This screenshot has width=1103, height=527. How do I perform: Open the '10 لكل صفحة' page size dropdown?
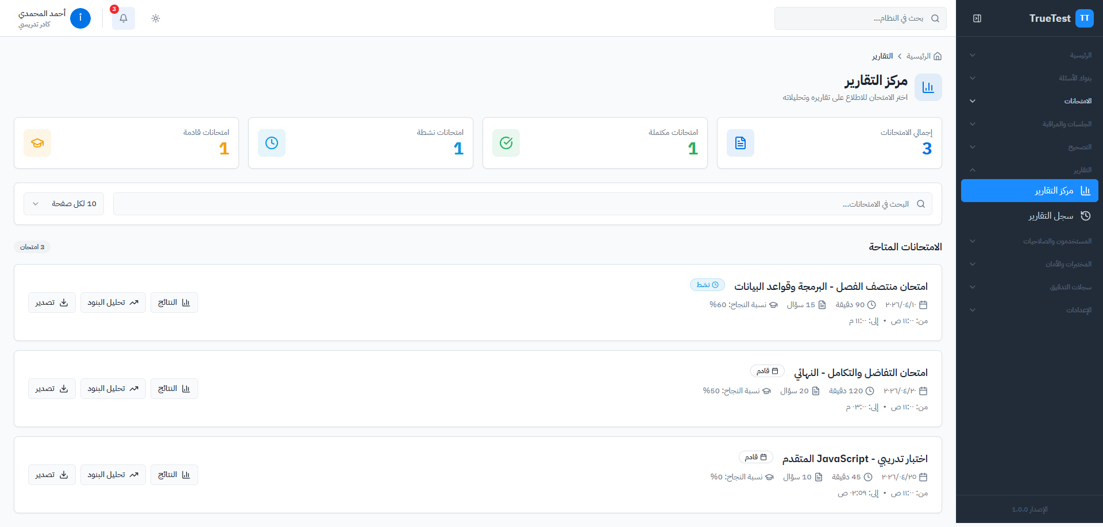click(63, 203)
